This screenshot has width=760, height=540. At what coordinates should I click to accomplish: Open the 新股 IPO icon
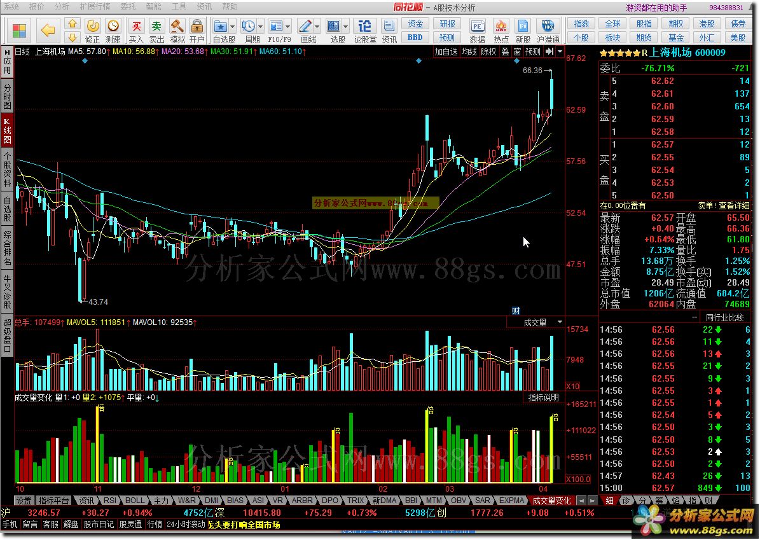point(523,31)
